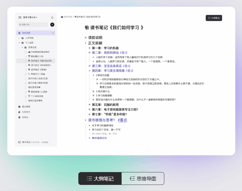Click the document icon of 汽车是如何跑起来的
The width and height of the screenshot is (242, 191).
point(26,52)
